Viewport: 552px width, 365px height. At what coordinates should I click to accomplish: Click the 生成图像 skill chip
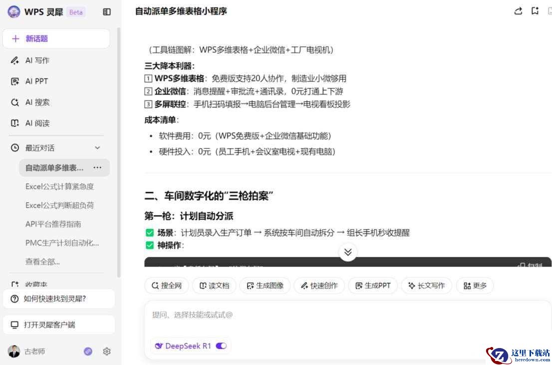(x=265, y=286)
